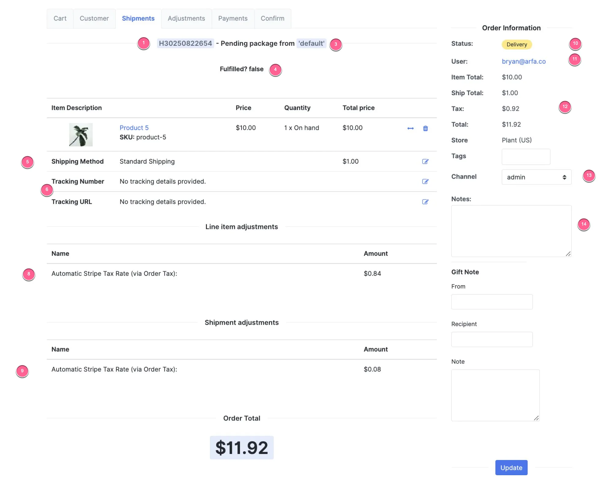The image size is (599, 477).
Task: Click the split shipment arrows icon
Action: (x=410, y=128)
